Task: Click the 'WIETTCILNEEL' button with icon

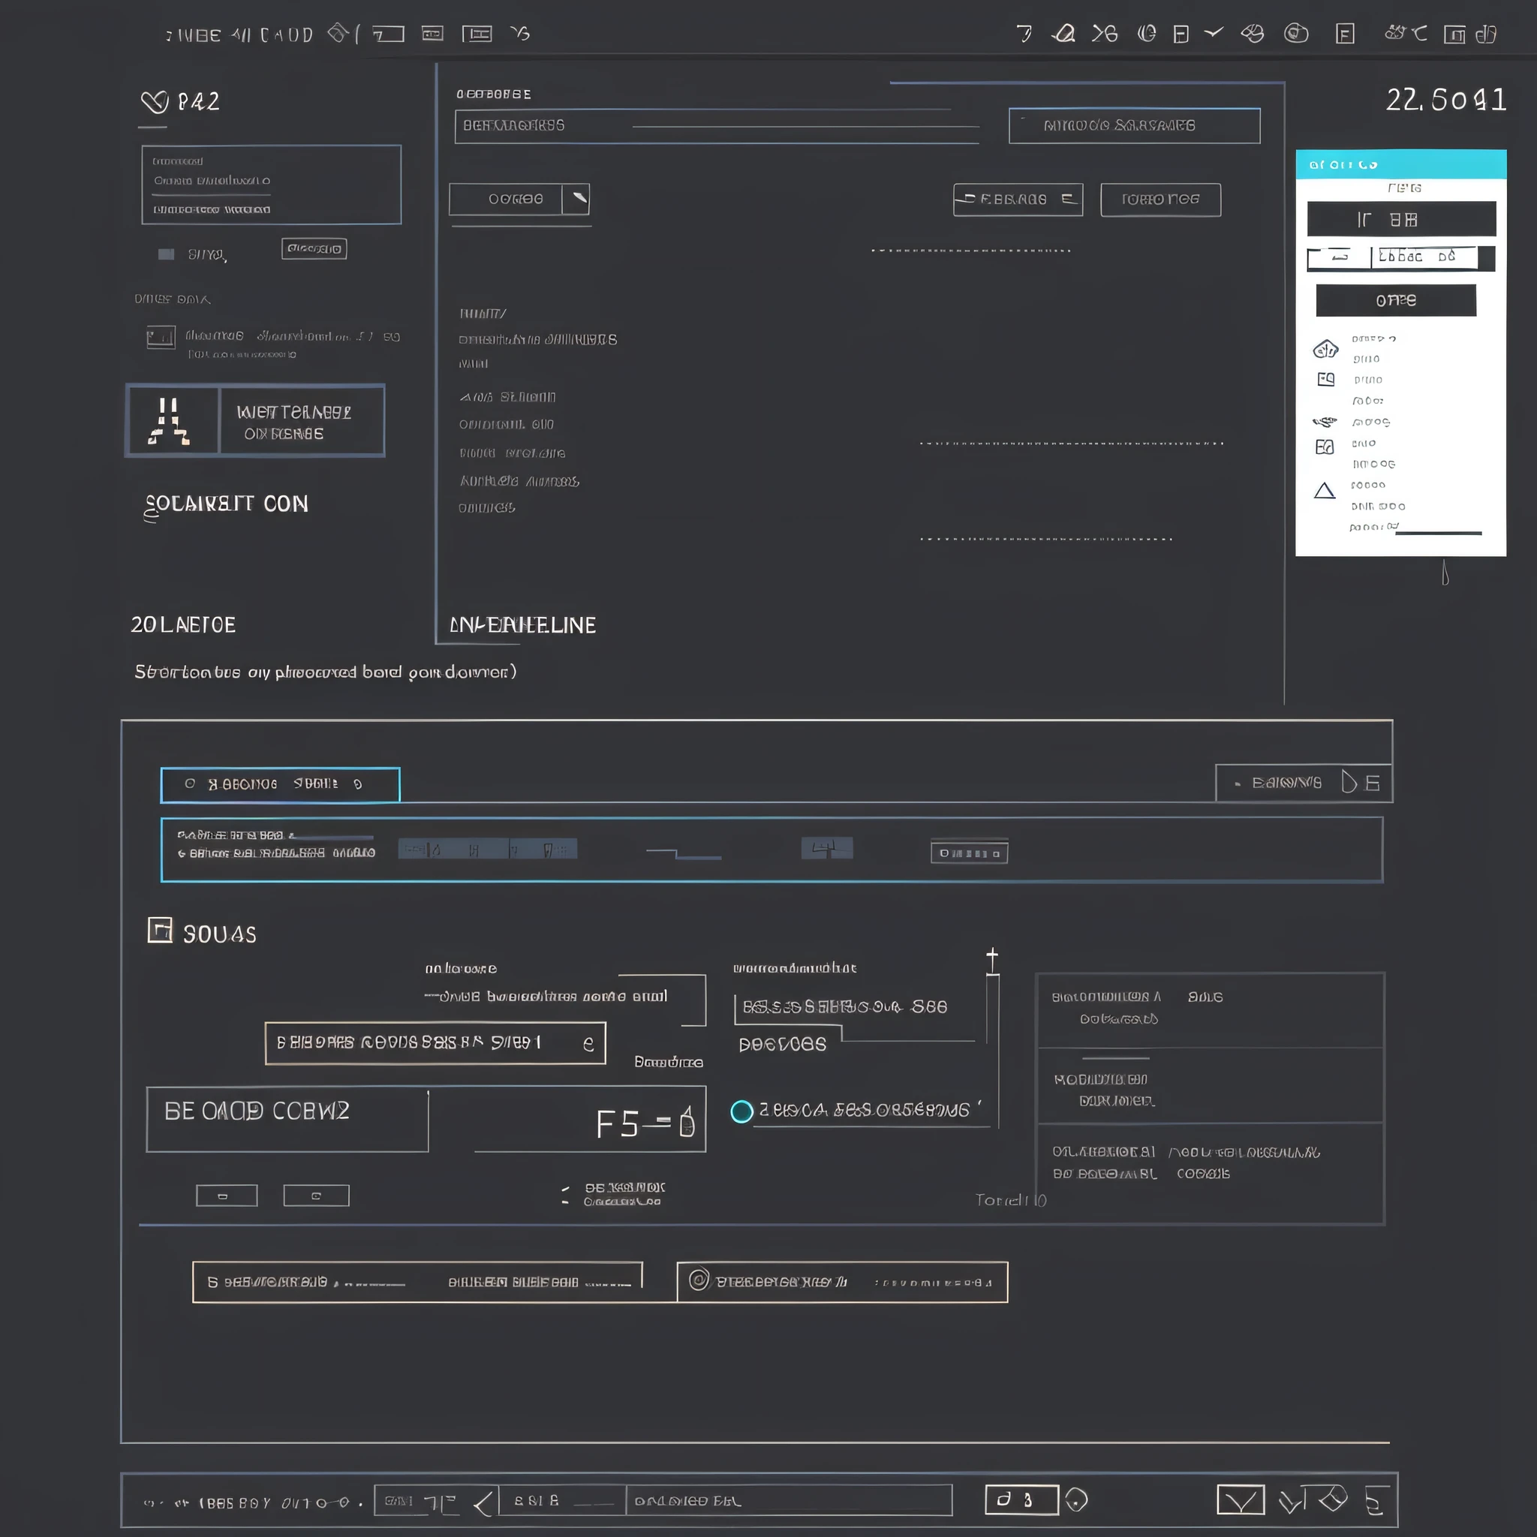Action: click(x=255, y=420)
